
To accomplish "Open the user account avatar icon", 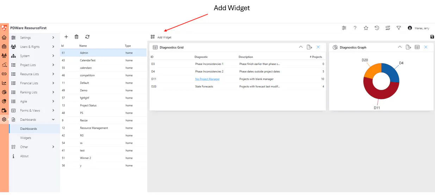I will [x=410, y=28].
